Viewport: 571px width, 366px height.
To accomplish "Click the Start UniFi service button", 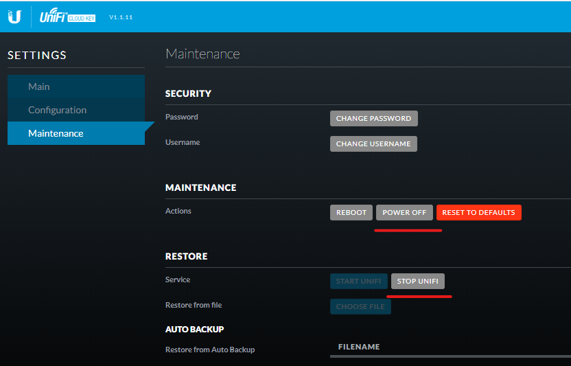I will 358,282.
